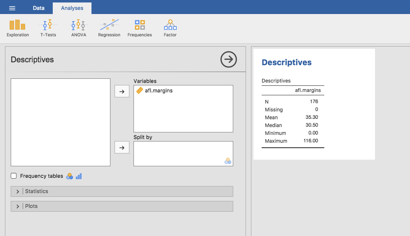410x236 pixels.
Task: Click the Missing row label in results
Action: coord(274,109)
